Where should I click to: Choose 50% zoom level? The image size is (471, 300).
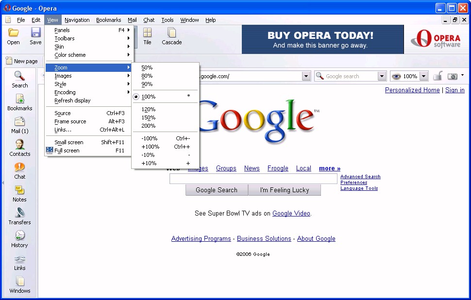[x=165, y=67]
